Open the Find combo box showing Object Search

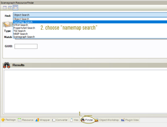(90, 15)
